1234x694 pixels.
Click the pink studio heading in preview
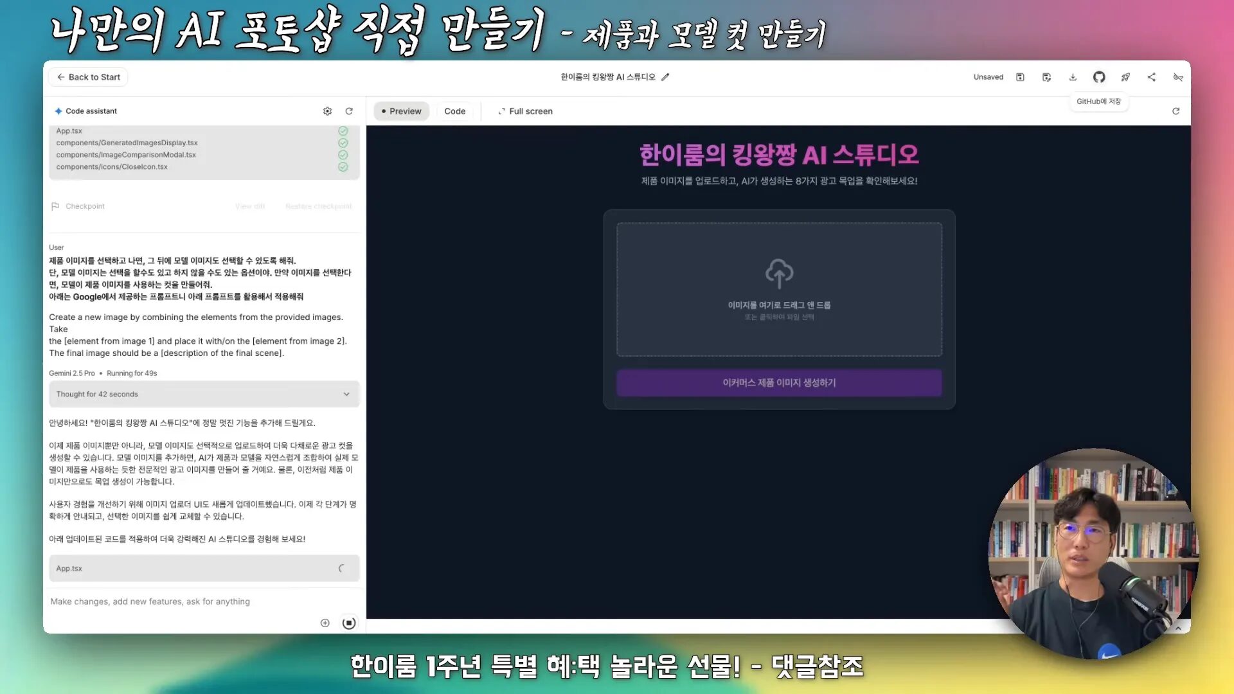coord(779,154)
